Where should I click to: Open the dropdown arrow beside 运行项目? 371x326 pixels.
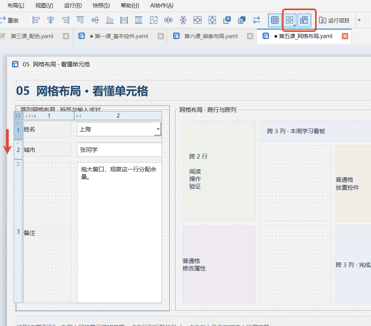pos(359,20)
